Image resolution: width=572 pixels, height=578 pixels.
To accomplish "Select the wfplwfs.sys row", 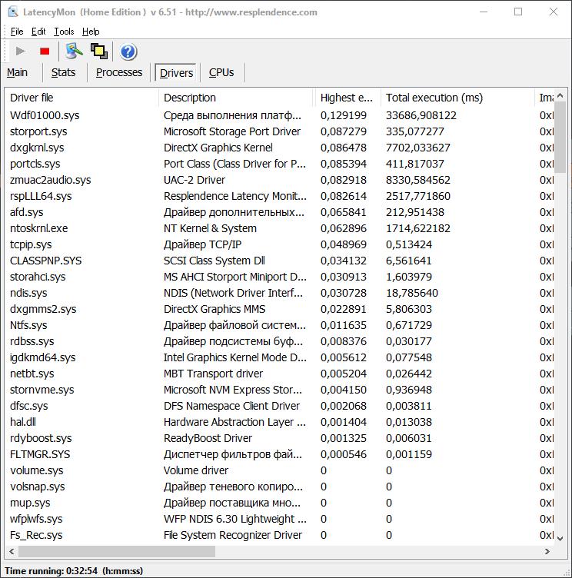I will (279, 519).
